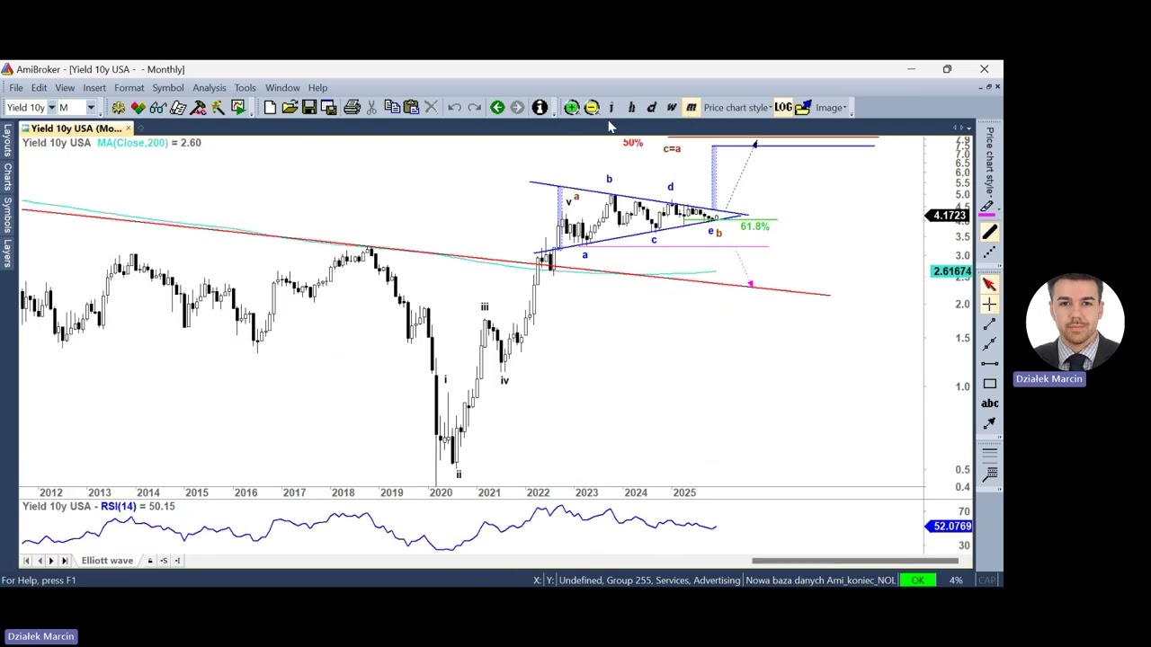Screen dimensions: 1151x647
Task: Save with the floppy disk icon
Action: coord(309,108)
